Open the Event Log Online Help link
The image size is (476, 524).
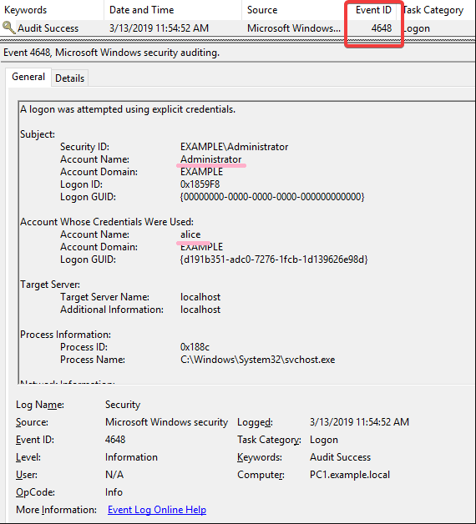[157, 510]
